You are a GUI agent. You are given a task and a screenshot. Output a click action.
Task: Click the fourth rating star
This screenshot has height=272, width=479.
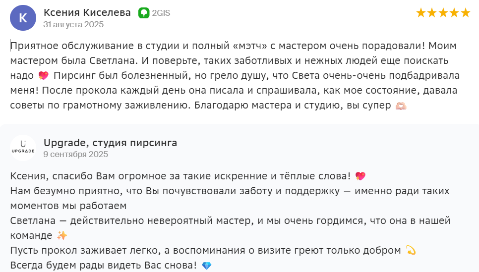(x=454, y=13)
